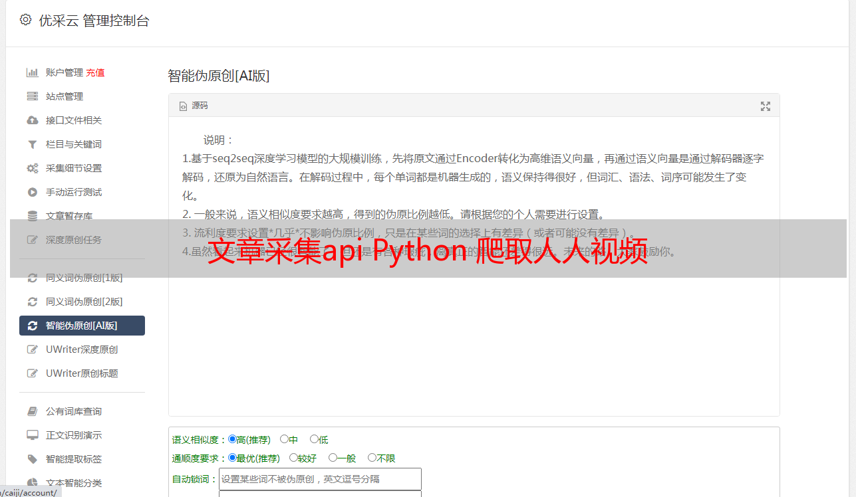Select 语义相似度 低 option
The height and width of the screenshot is (497, 856).
tap(314, 439)
